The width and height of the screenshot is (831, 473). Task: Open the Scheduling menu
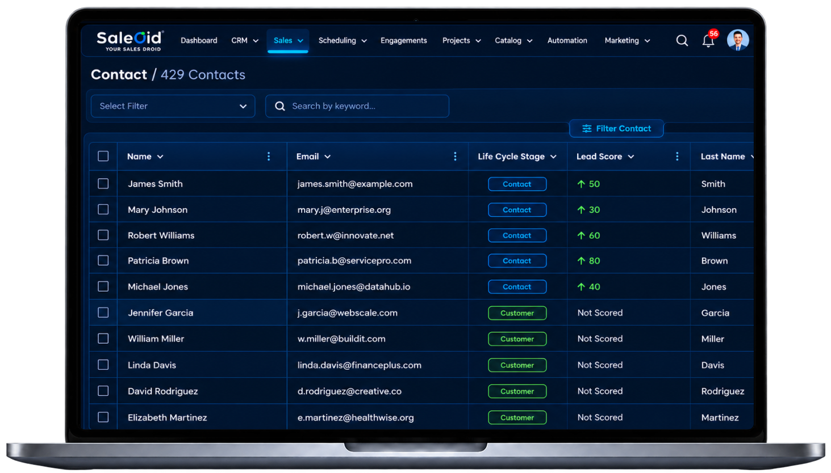coord(343,41)
